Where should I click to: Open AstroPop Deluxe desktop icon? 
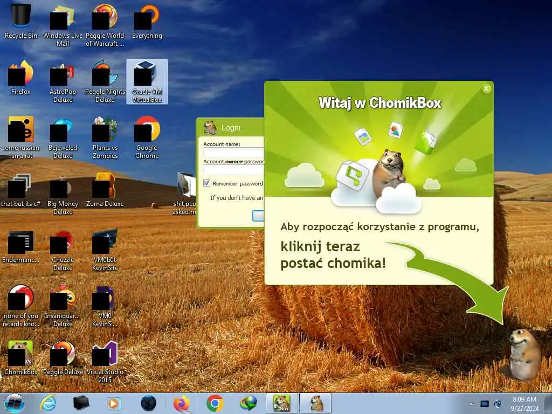[x=63, y=82]
